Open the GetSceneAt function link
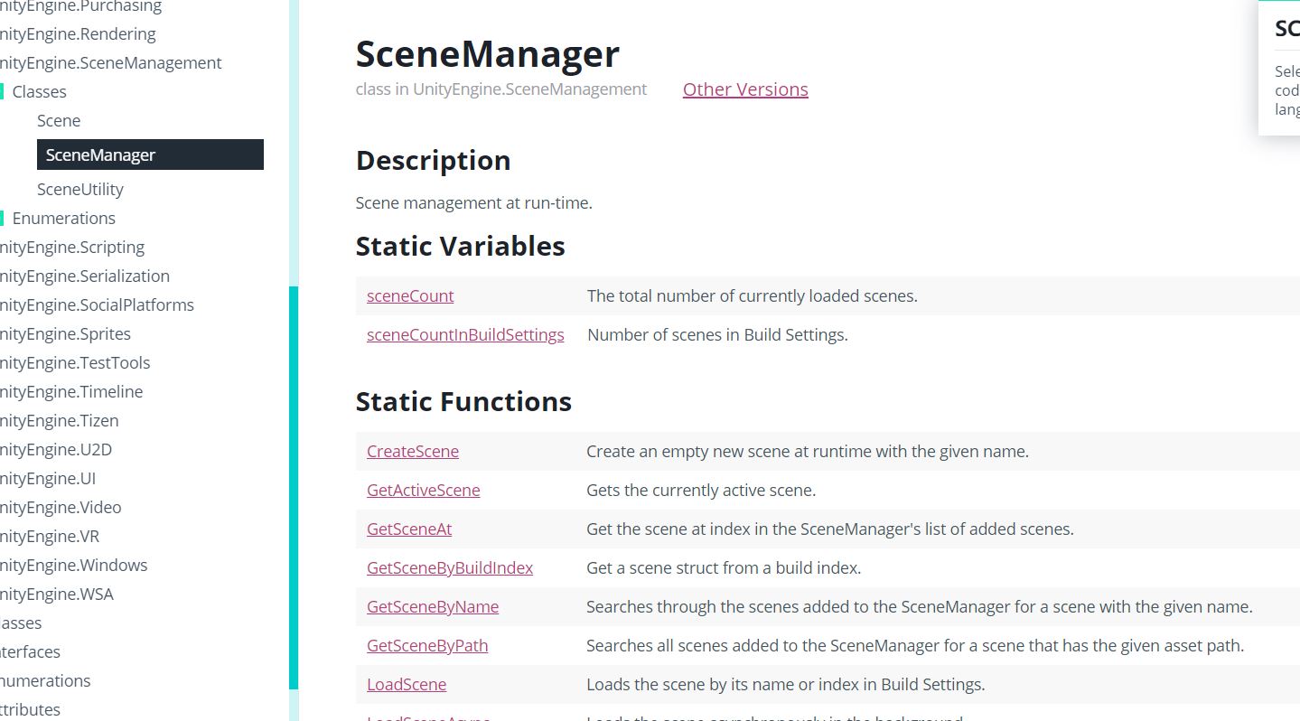 409,529
